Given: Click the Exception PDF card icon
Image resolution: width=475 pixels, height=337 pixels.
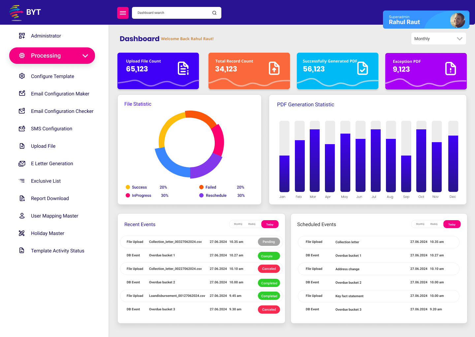Looking at the screenshot, I should (450, 69).
